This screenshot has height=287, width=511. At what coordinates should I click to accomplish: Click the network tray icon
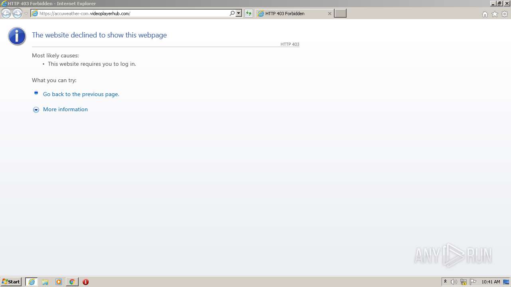coord(463,282)
